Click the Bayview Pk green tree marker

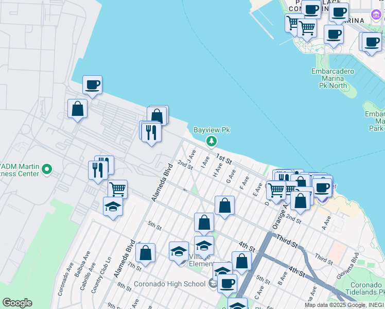click(212, 142)
